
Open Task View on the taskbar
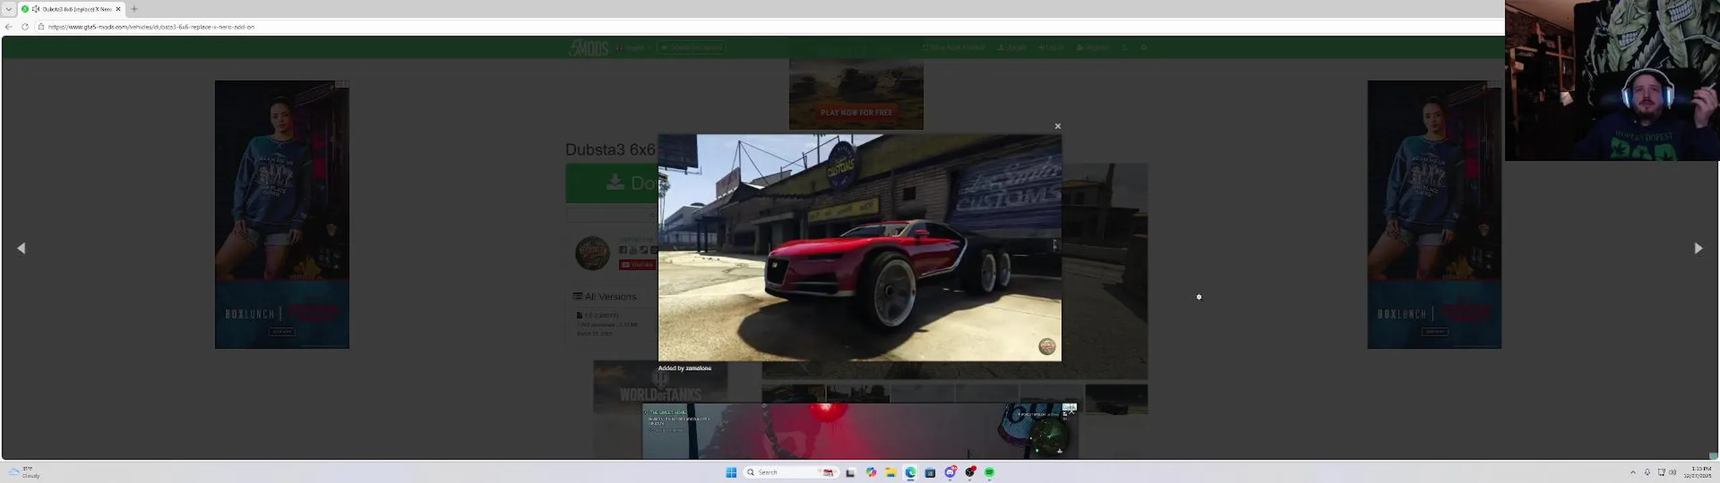[850, 472]
